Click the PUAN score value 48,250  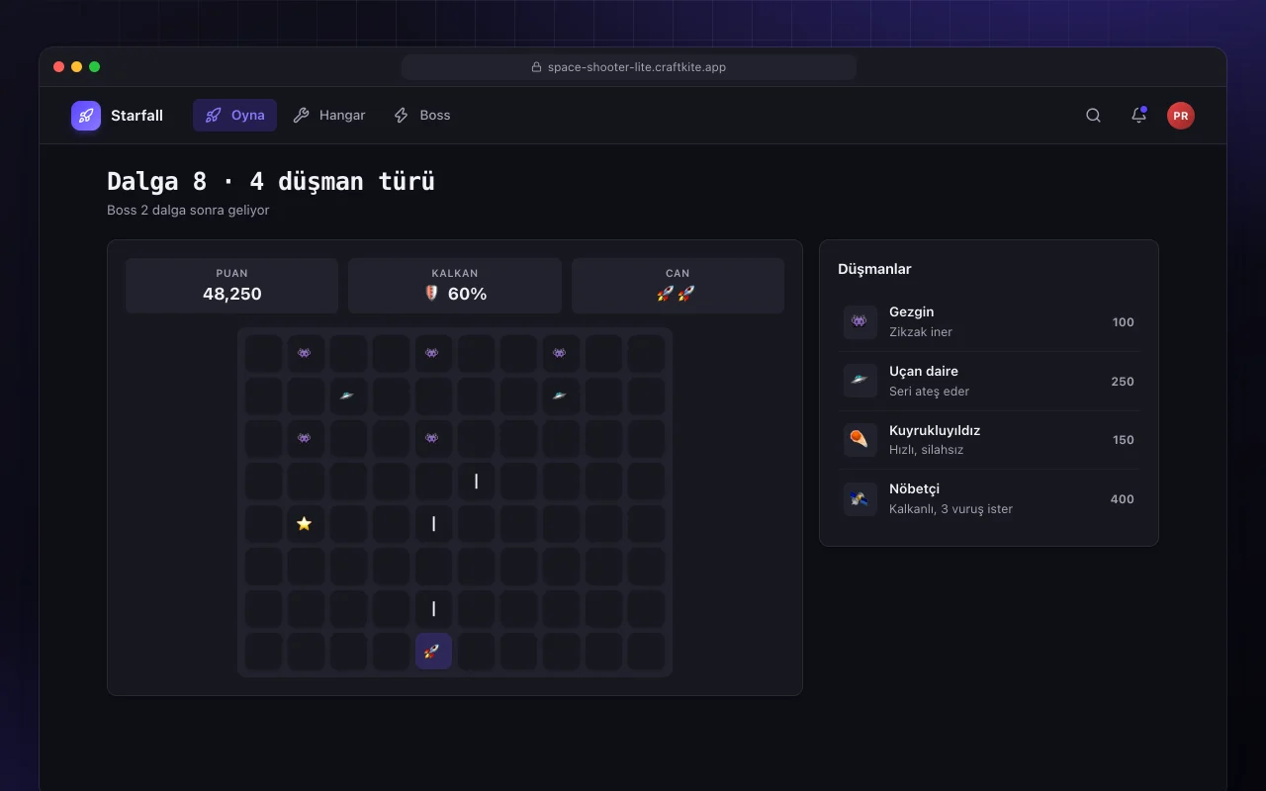(x=232, y=294)
